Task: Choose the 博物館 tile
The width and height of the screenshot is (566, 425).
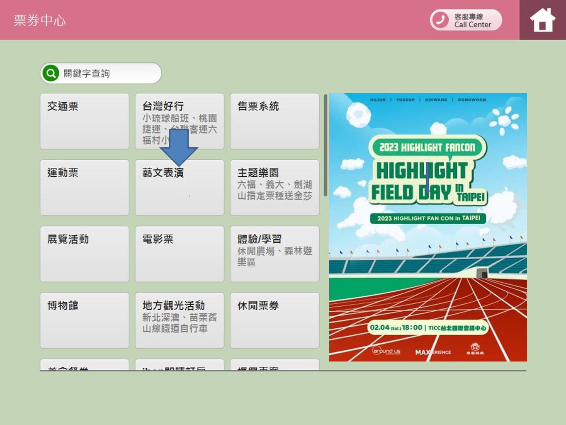Action: click(x=85, y=320)
